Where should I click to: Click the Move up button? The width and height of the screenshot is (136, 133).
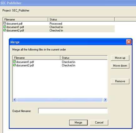coord(120,58)
